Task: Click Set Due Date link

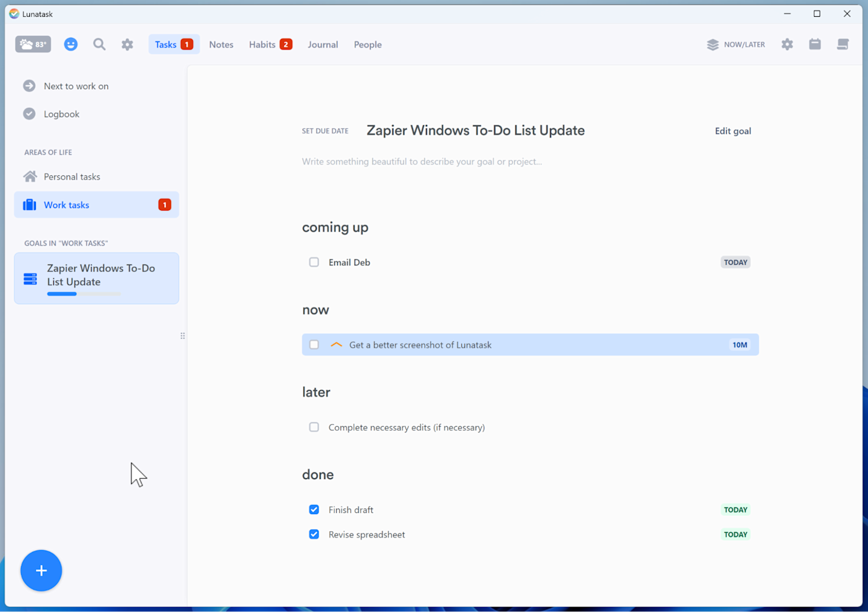Action: click(x=325, y=131)
